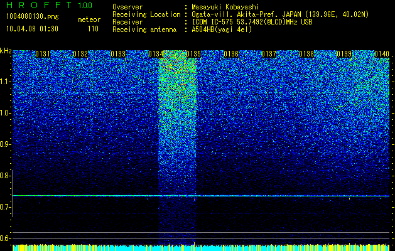Click the 0.9 frequency axis label
This screenshot has width=395, height=251.
[5, 144]
